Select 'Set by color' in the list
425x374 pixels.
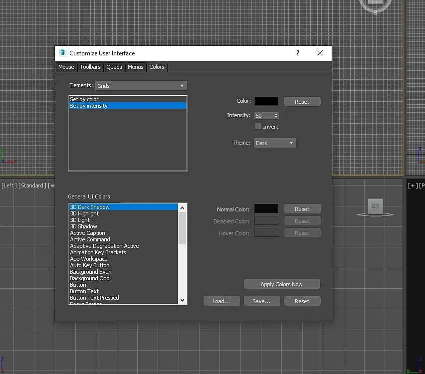tap(84, 99)
